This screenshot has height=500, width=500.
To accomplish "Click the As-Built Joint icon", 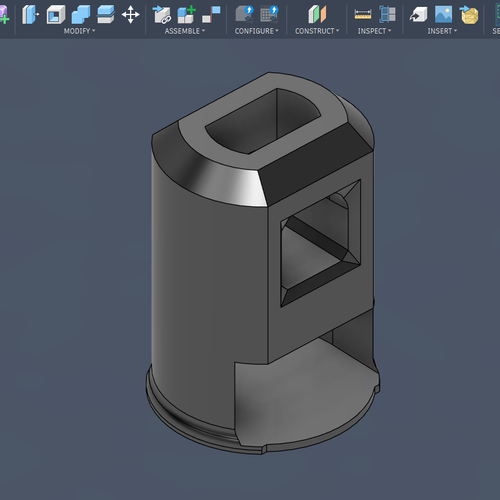I will click(211, 14).
